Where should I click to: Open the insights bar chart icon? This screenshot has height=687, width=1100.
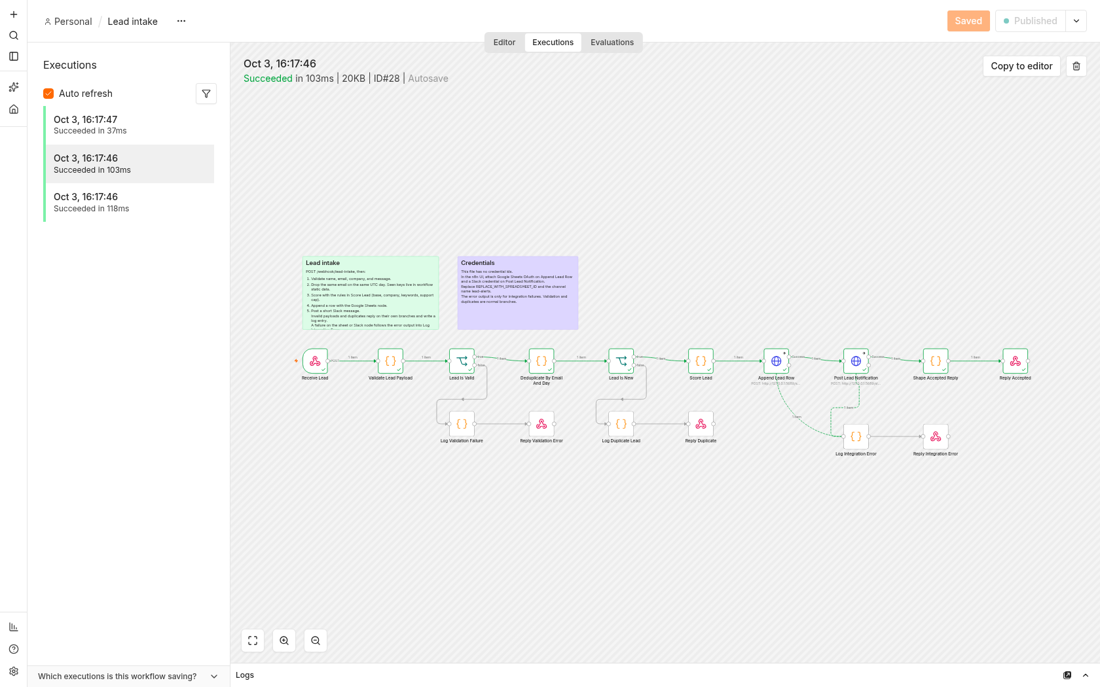tap(13, 627)
